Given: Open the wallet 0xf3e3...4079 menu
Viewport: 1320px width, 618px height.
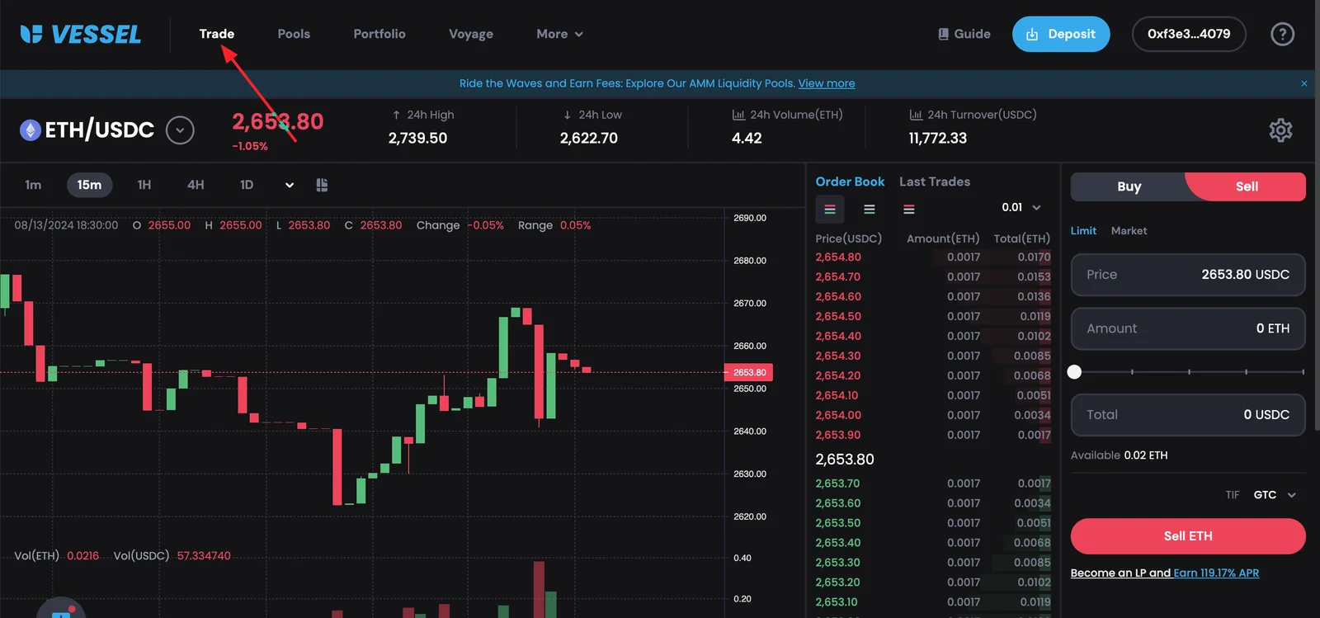Looking at the screenshot, I should (x=1189, y=34).
